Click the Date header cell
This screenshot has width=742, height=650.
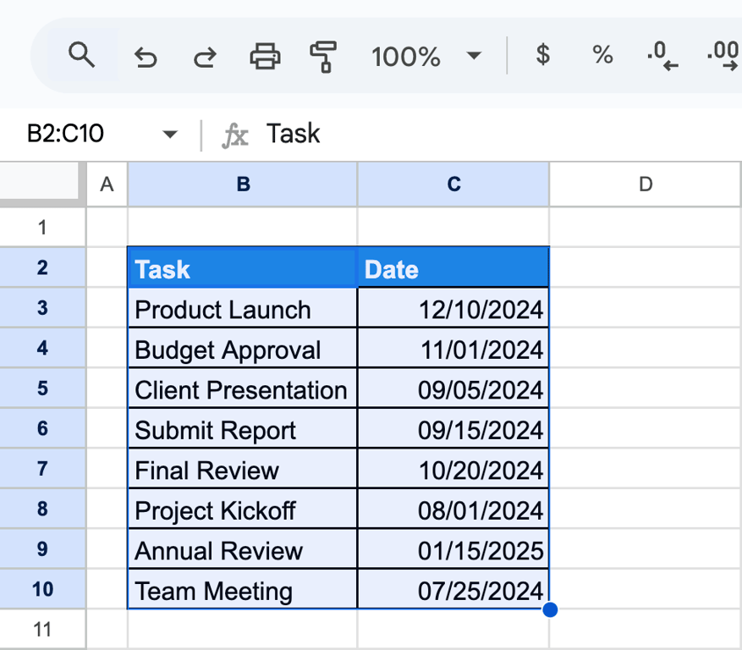coord(453,267)
